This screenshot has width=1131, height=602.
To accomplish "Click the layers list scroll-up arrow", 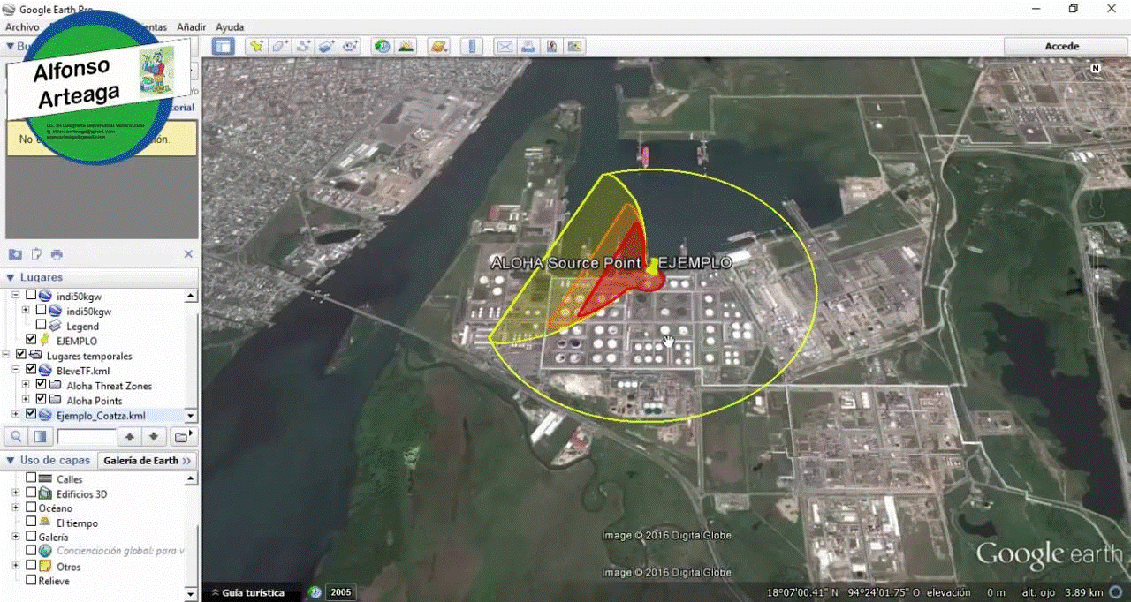I will point(191,478).
